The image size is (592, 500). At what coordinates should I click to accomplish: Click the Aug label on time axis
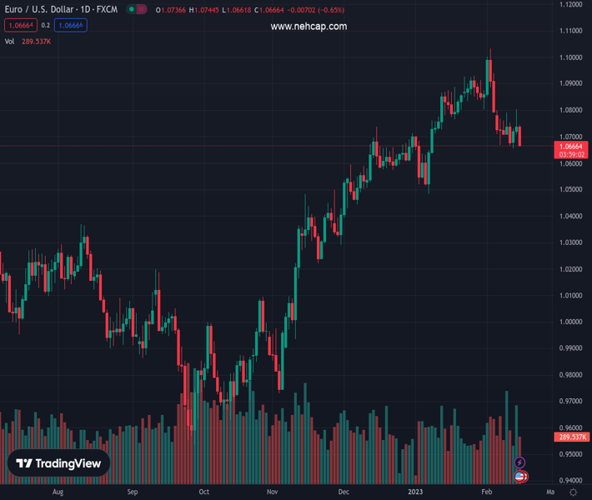[x=57, y=492]
